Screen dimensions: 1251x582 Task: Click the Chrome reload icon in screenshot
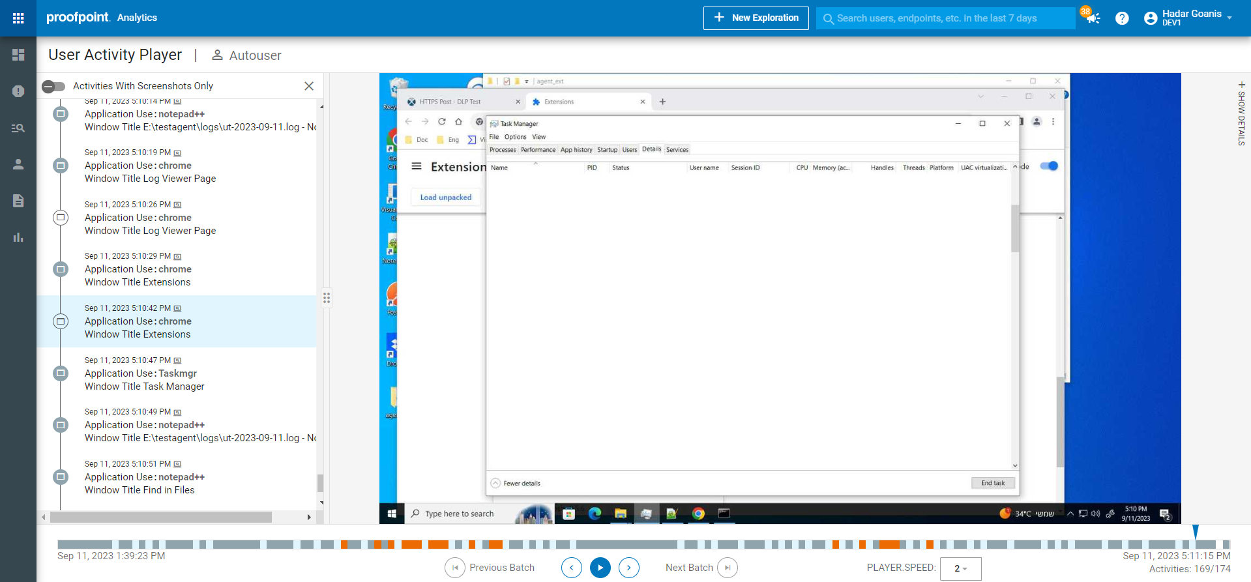[x=441, y=122]
